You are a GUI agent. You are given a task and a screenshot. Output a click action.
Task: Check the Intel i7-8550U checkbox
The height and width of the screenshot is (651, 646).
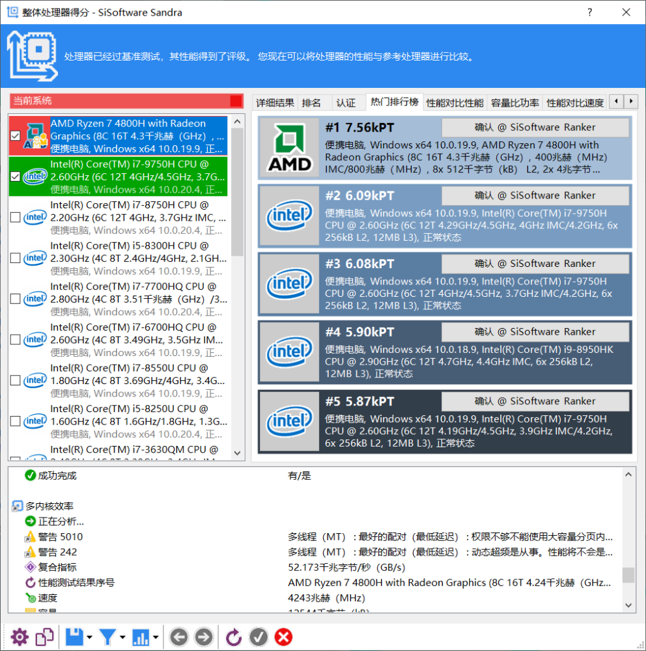pos(16,380)
